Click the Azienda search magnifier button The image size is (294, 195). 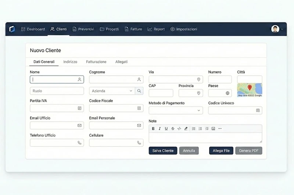click(139, 91)
